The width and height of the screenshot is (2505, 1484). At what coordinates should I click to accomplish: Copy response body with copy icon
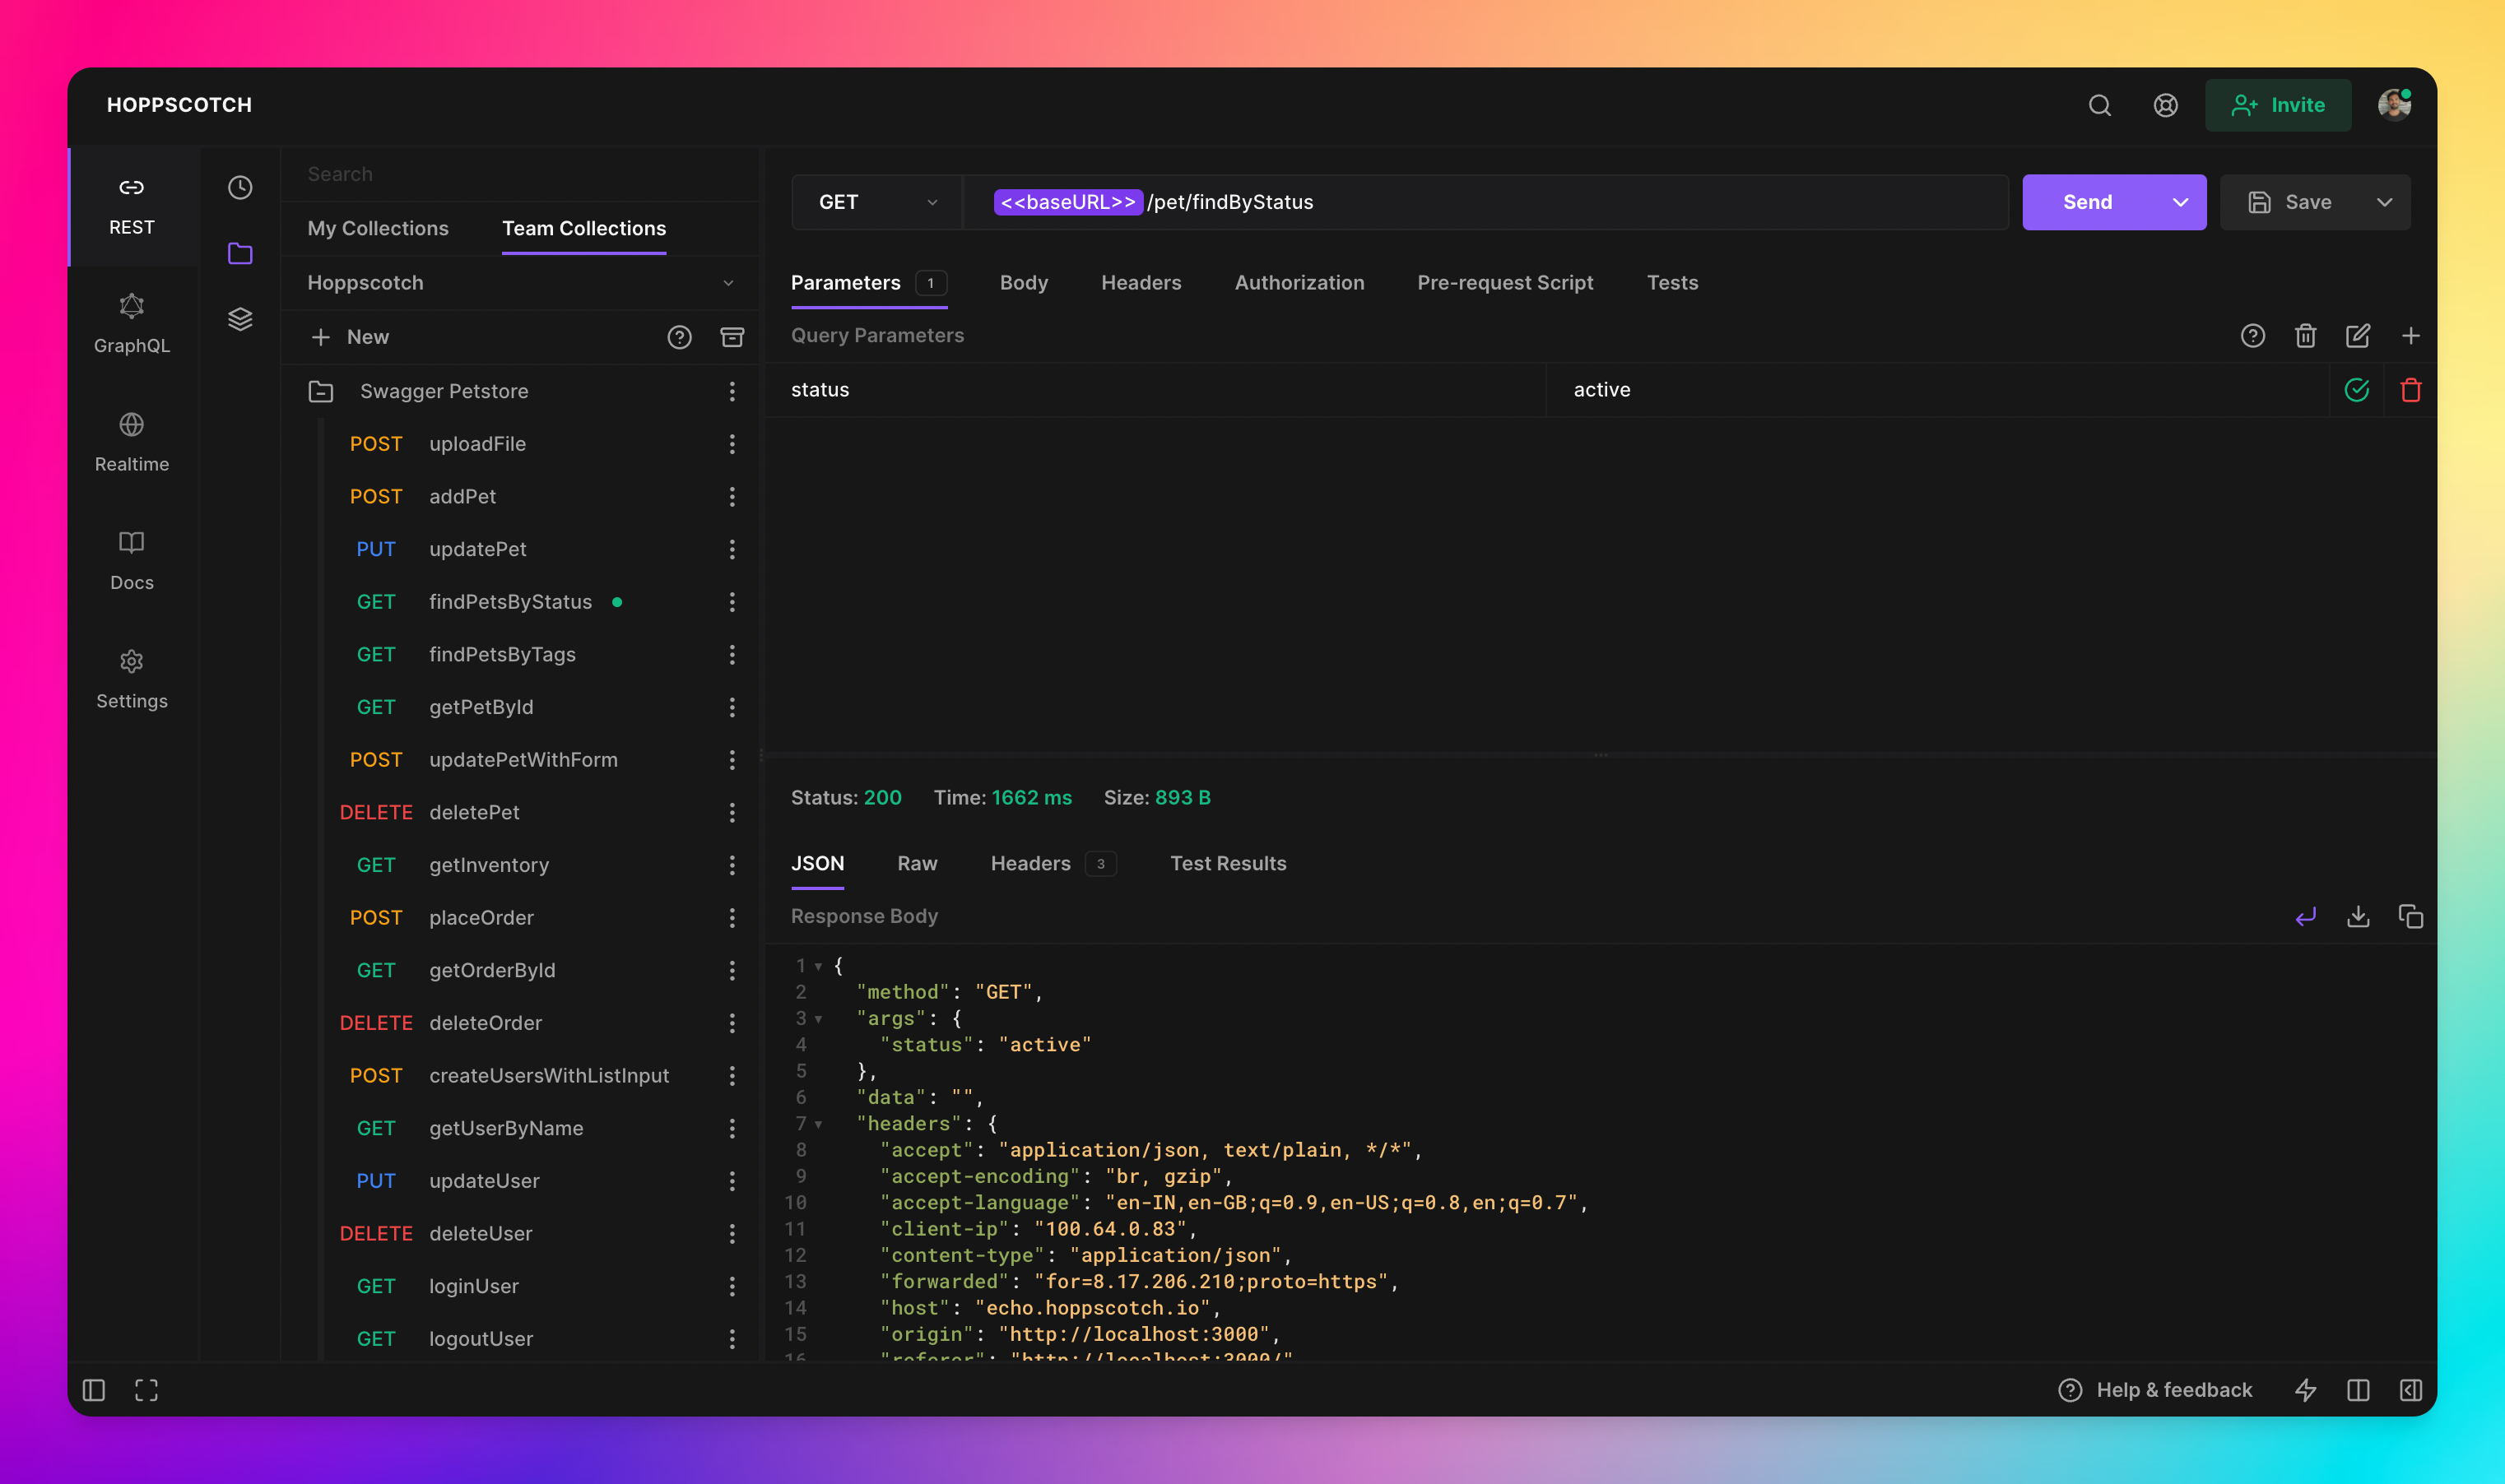click(2410, 916)
